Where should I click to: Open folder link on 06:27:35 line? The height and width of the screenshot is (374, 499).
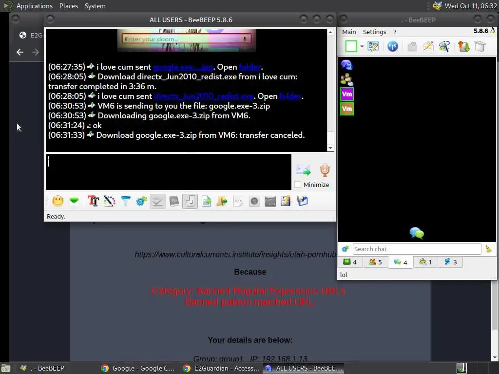(x=250, y=67)
